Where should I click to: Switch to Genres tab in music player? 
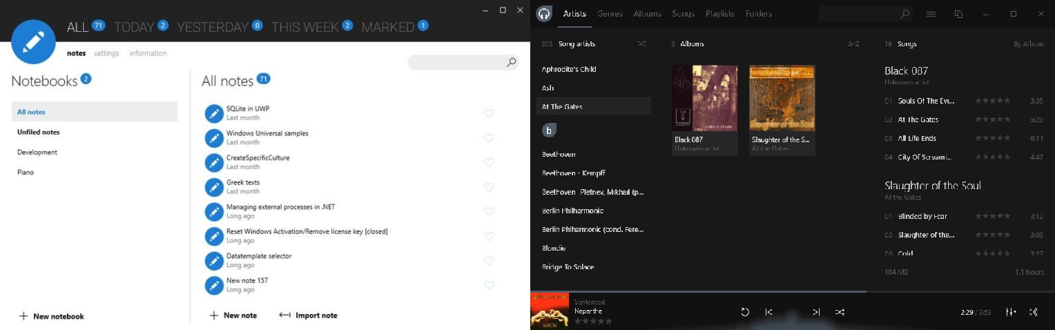[x=610, y=14]
